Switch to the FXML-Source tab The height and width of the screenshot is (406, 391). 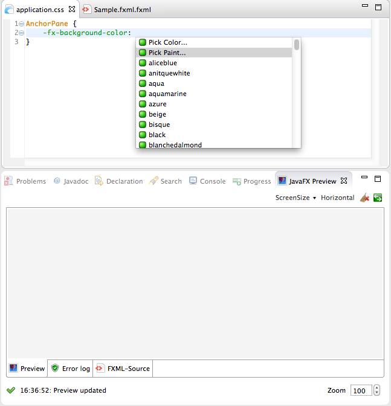[x=123, y=369]
